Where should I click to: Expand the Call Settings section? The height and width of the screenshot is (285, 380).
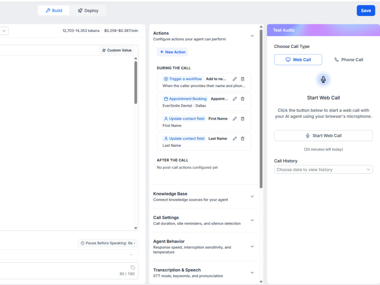pyautogui.click(x=252, y=220)
